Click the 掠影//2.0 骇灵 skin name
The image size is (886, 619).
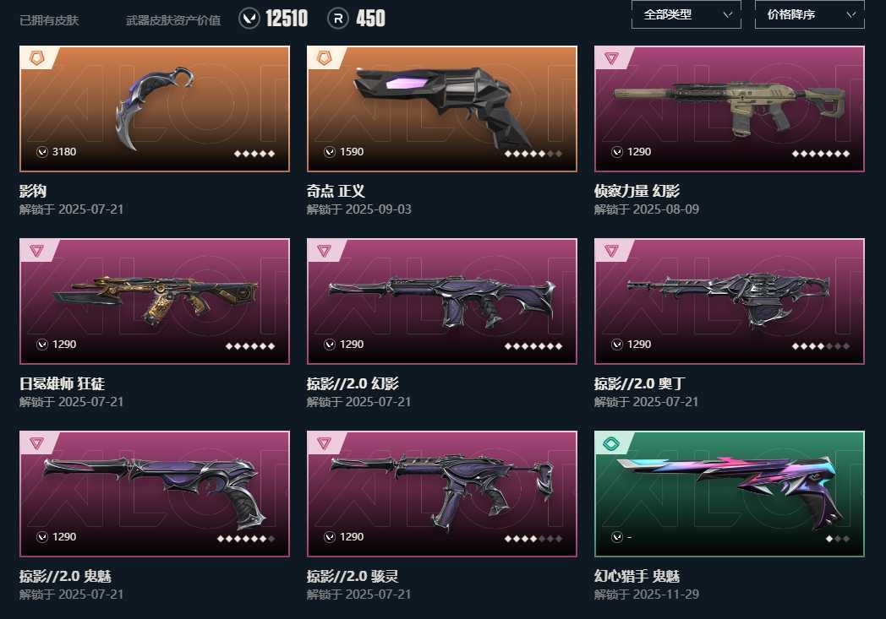pos(353,576)
